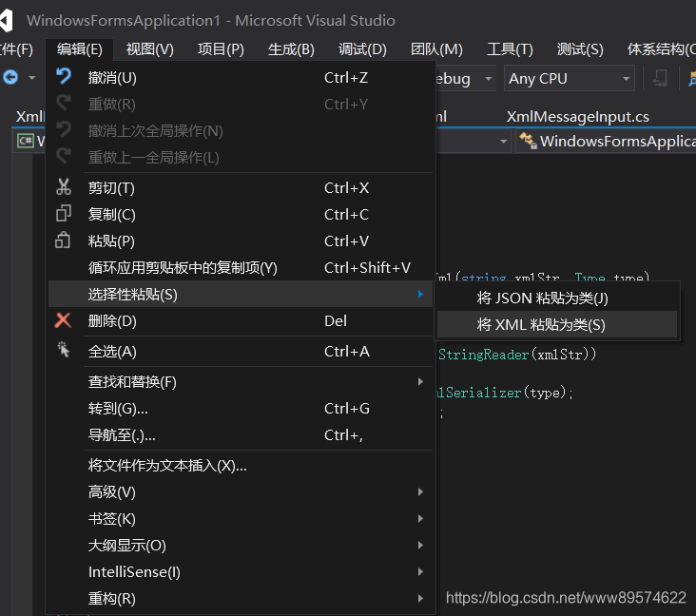This screenshot has height=616, width=696.
Task: Open the 测试(S) menu
Action: click(x=580, y=48)
